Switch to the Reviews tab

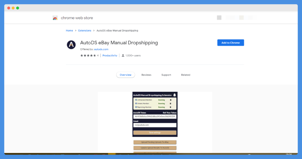click(146, 75)
